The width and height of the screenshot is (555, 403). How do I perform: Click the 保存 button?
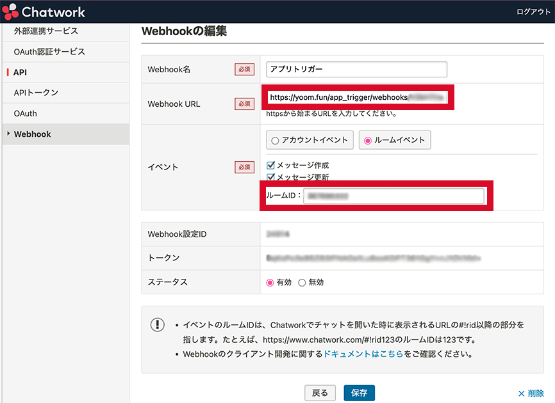(360, 393)
